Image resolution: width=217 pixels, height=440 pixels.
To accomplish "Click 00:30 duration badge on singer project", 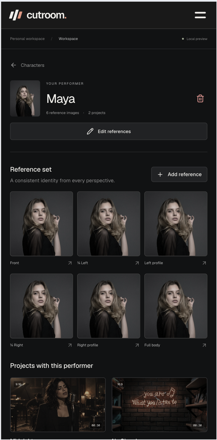I will tap(96, 425).
